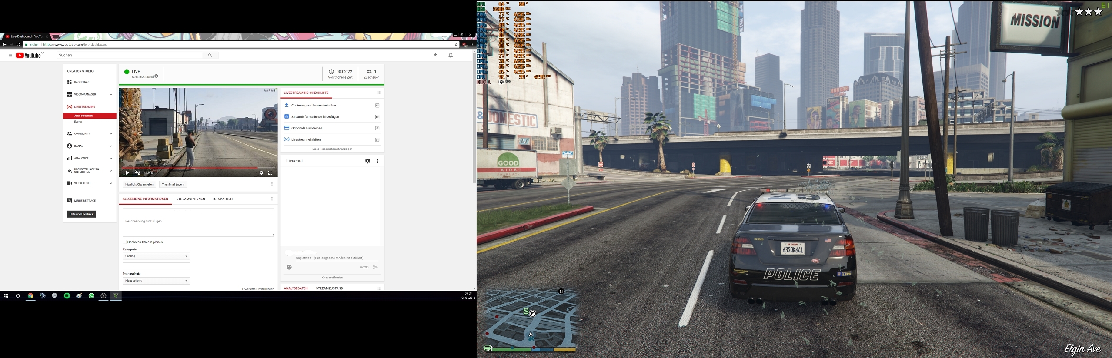The width and height of the screenshot is (1112, 358).
Task: Select the Analysedaten tab
Action: 296,288
